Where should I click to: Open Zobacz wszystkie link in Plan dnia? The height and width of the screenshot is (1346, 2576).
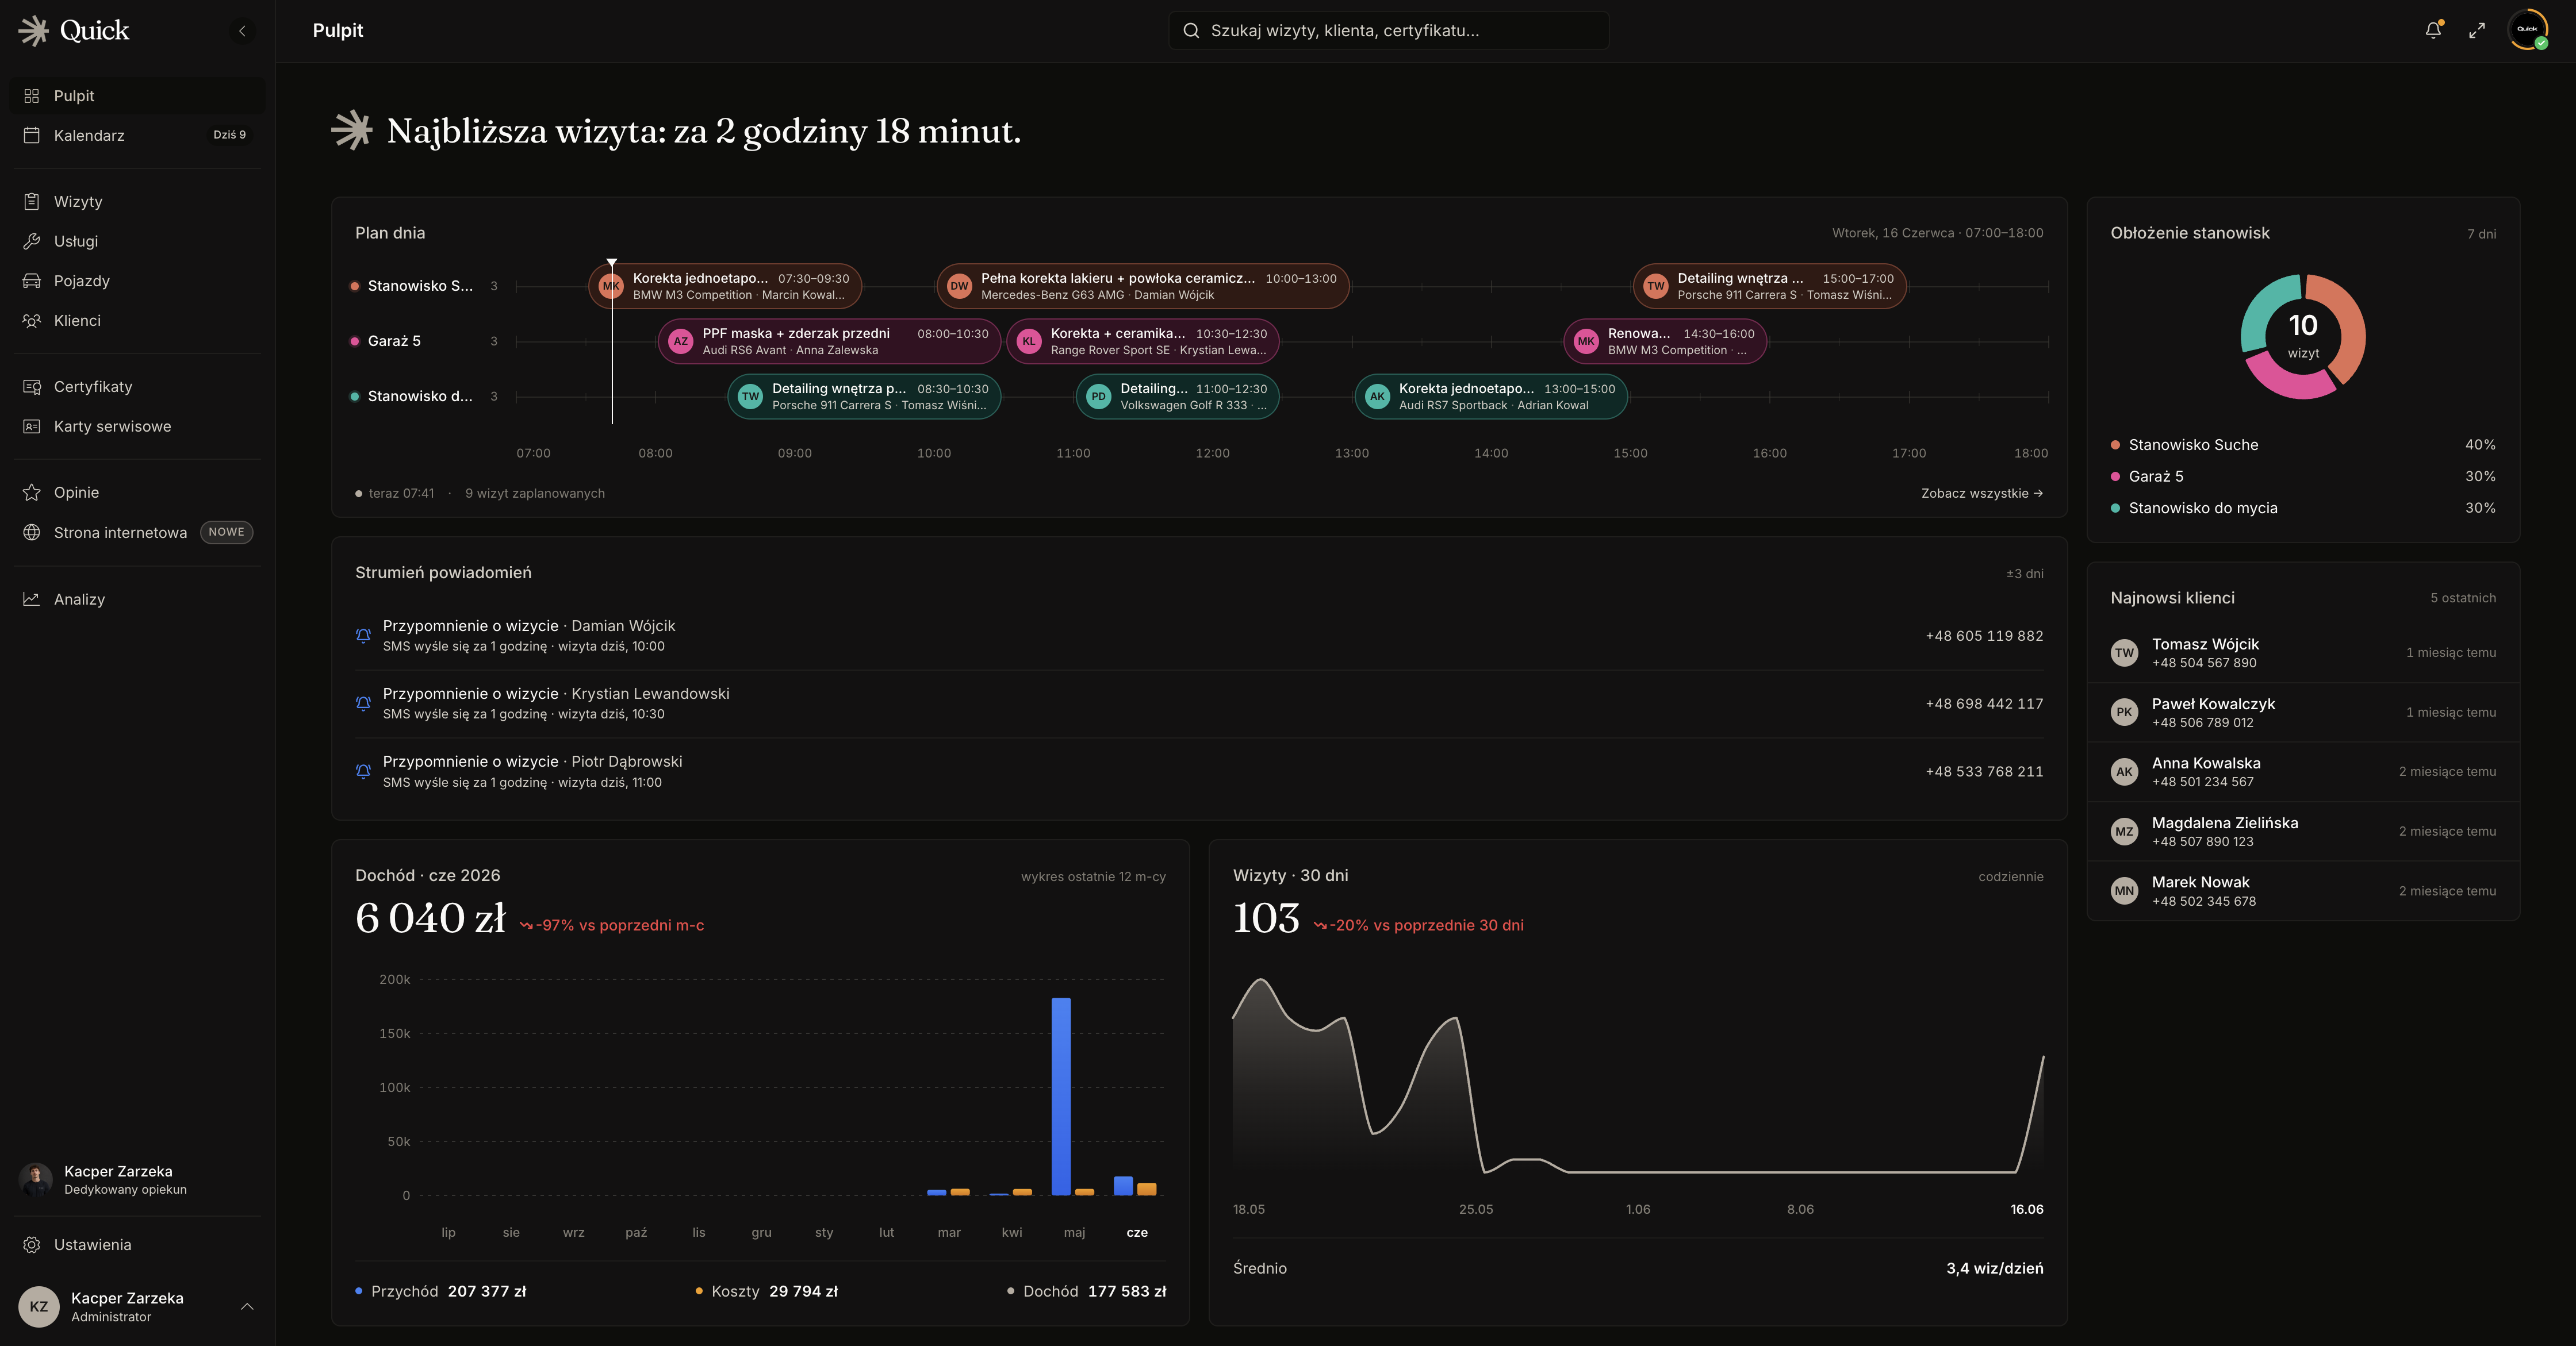click(1982, 494)
